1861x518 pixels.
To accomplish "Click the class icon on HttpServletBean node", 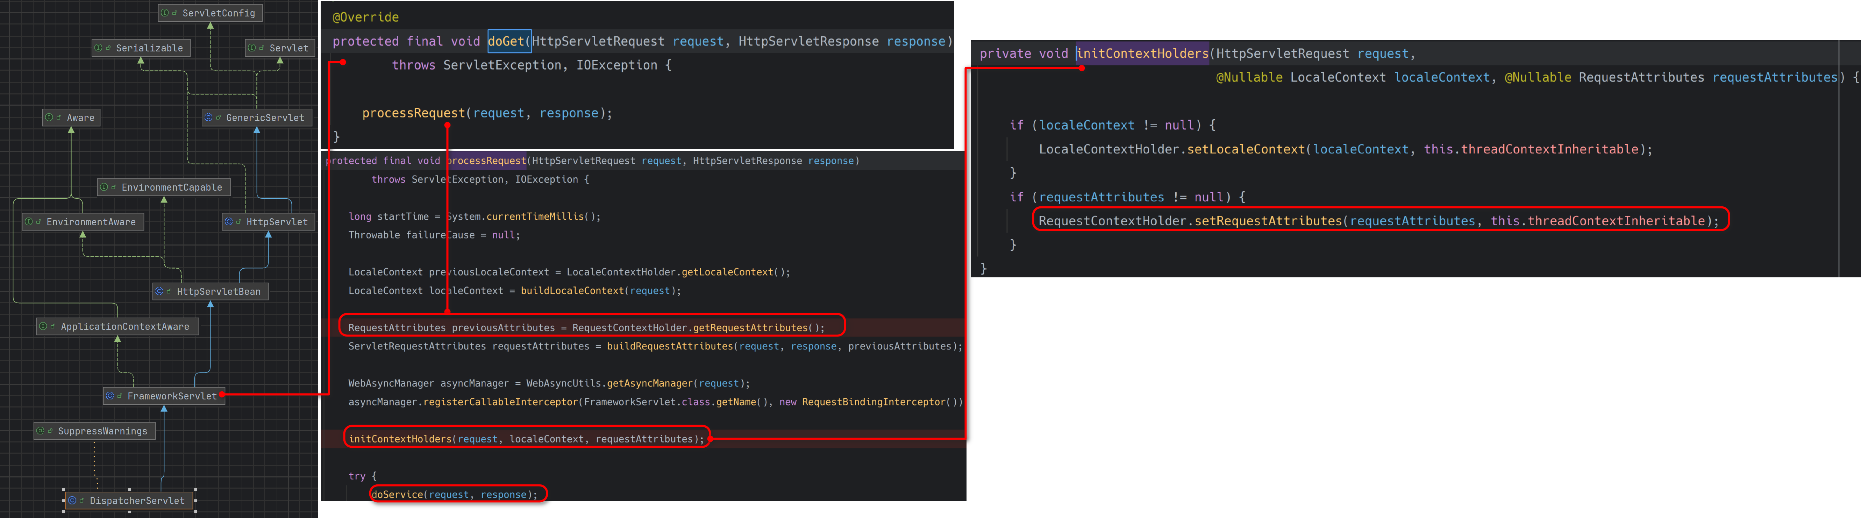I will pos(160,291).
